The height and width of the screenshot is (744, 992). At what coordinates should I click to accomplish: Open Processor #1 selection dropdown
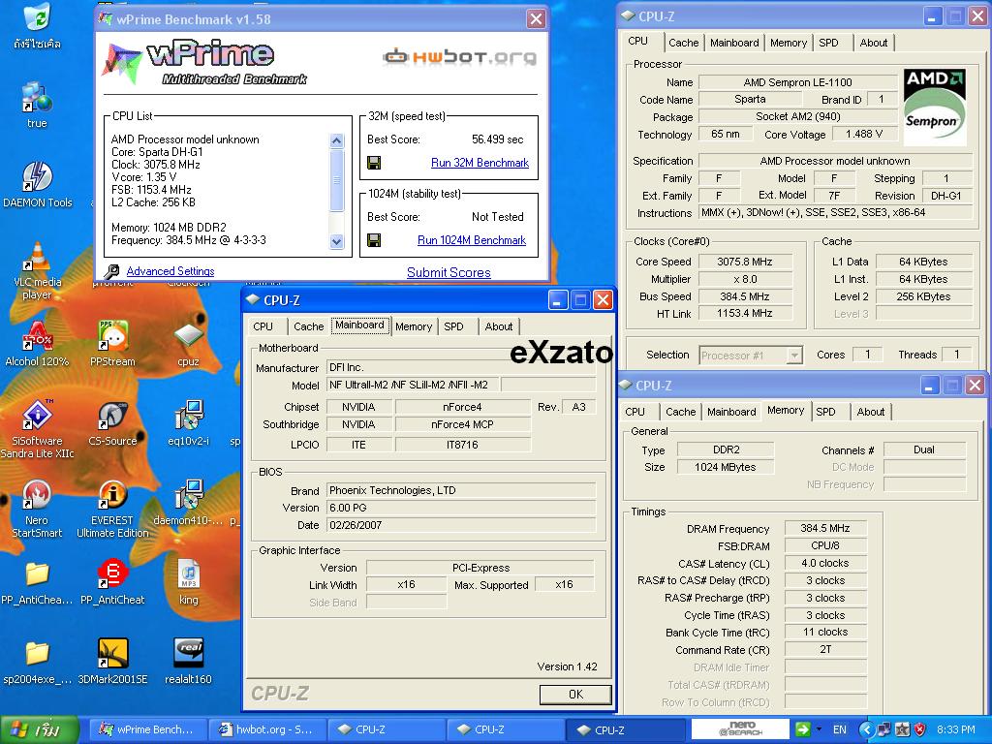pyautogui.click(x=751, y=356)
